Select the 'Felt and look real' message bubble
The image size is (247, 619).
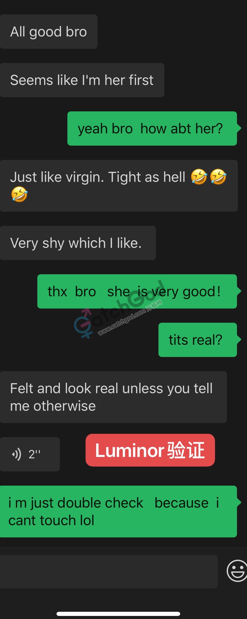[113, 397]
